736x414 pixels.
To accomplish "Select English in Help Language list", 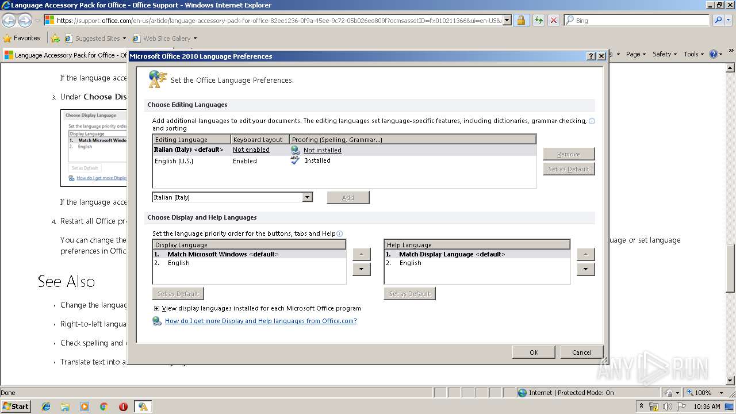I will [477, 263].
